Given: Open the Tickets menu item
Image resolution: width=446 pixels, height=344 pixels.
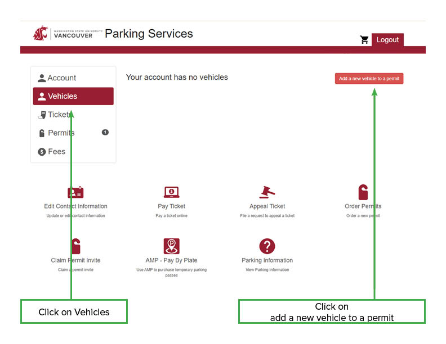Looking at the screenshot, I should pyautogui.click(x=73, y=115).
